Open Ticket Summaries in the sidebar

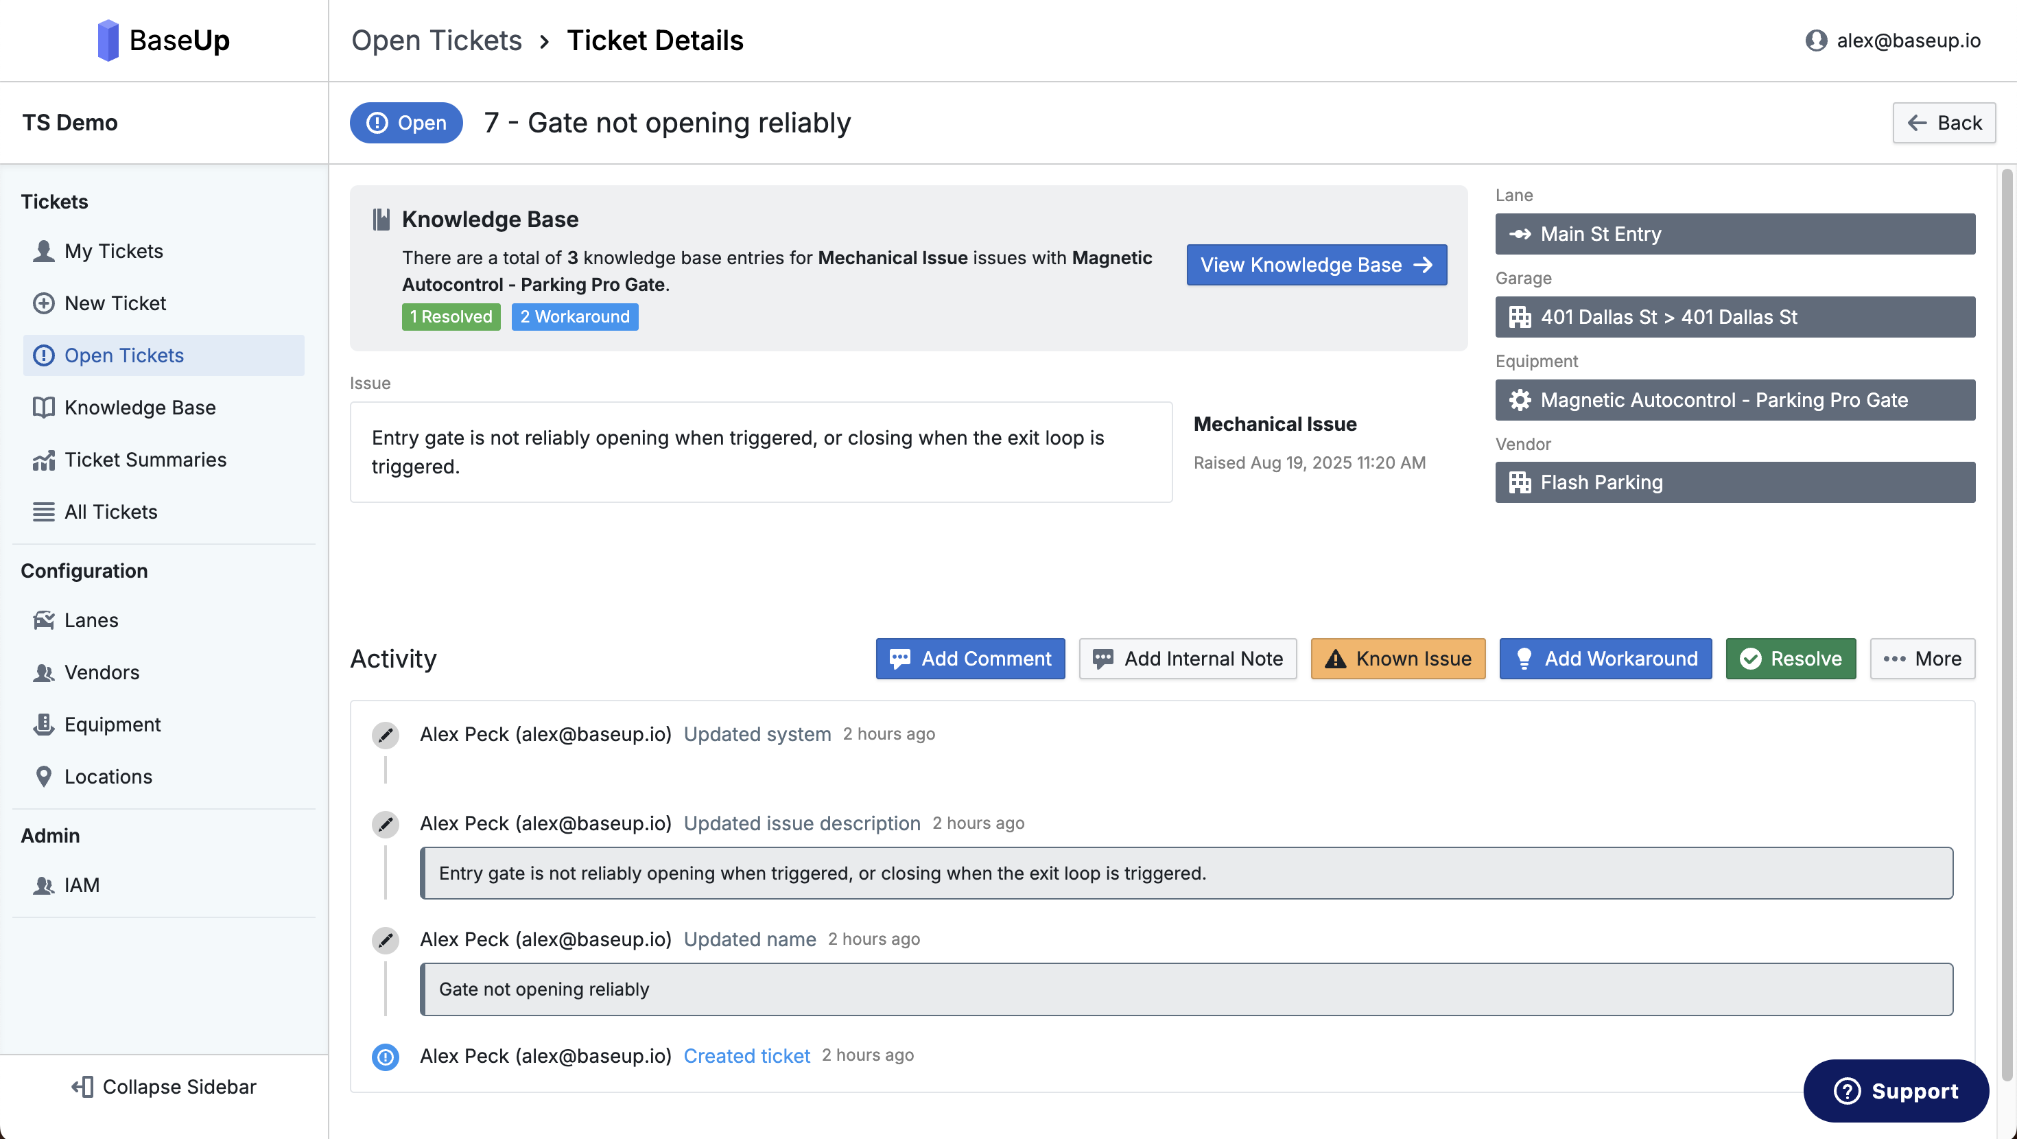[x=164, y=460]
